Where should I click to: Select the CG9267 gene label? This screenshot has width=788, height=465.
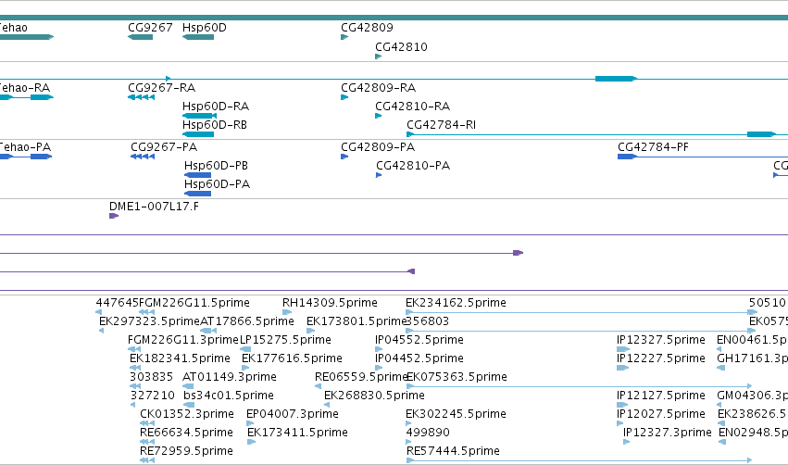coord(150,28)
